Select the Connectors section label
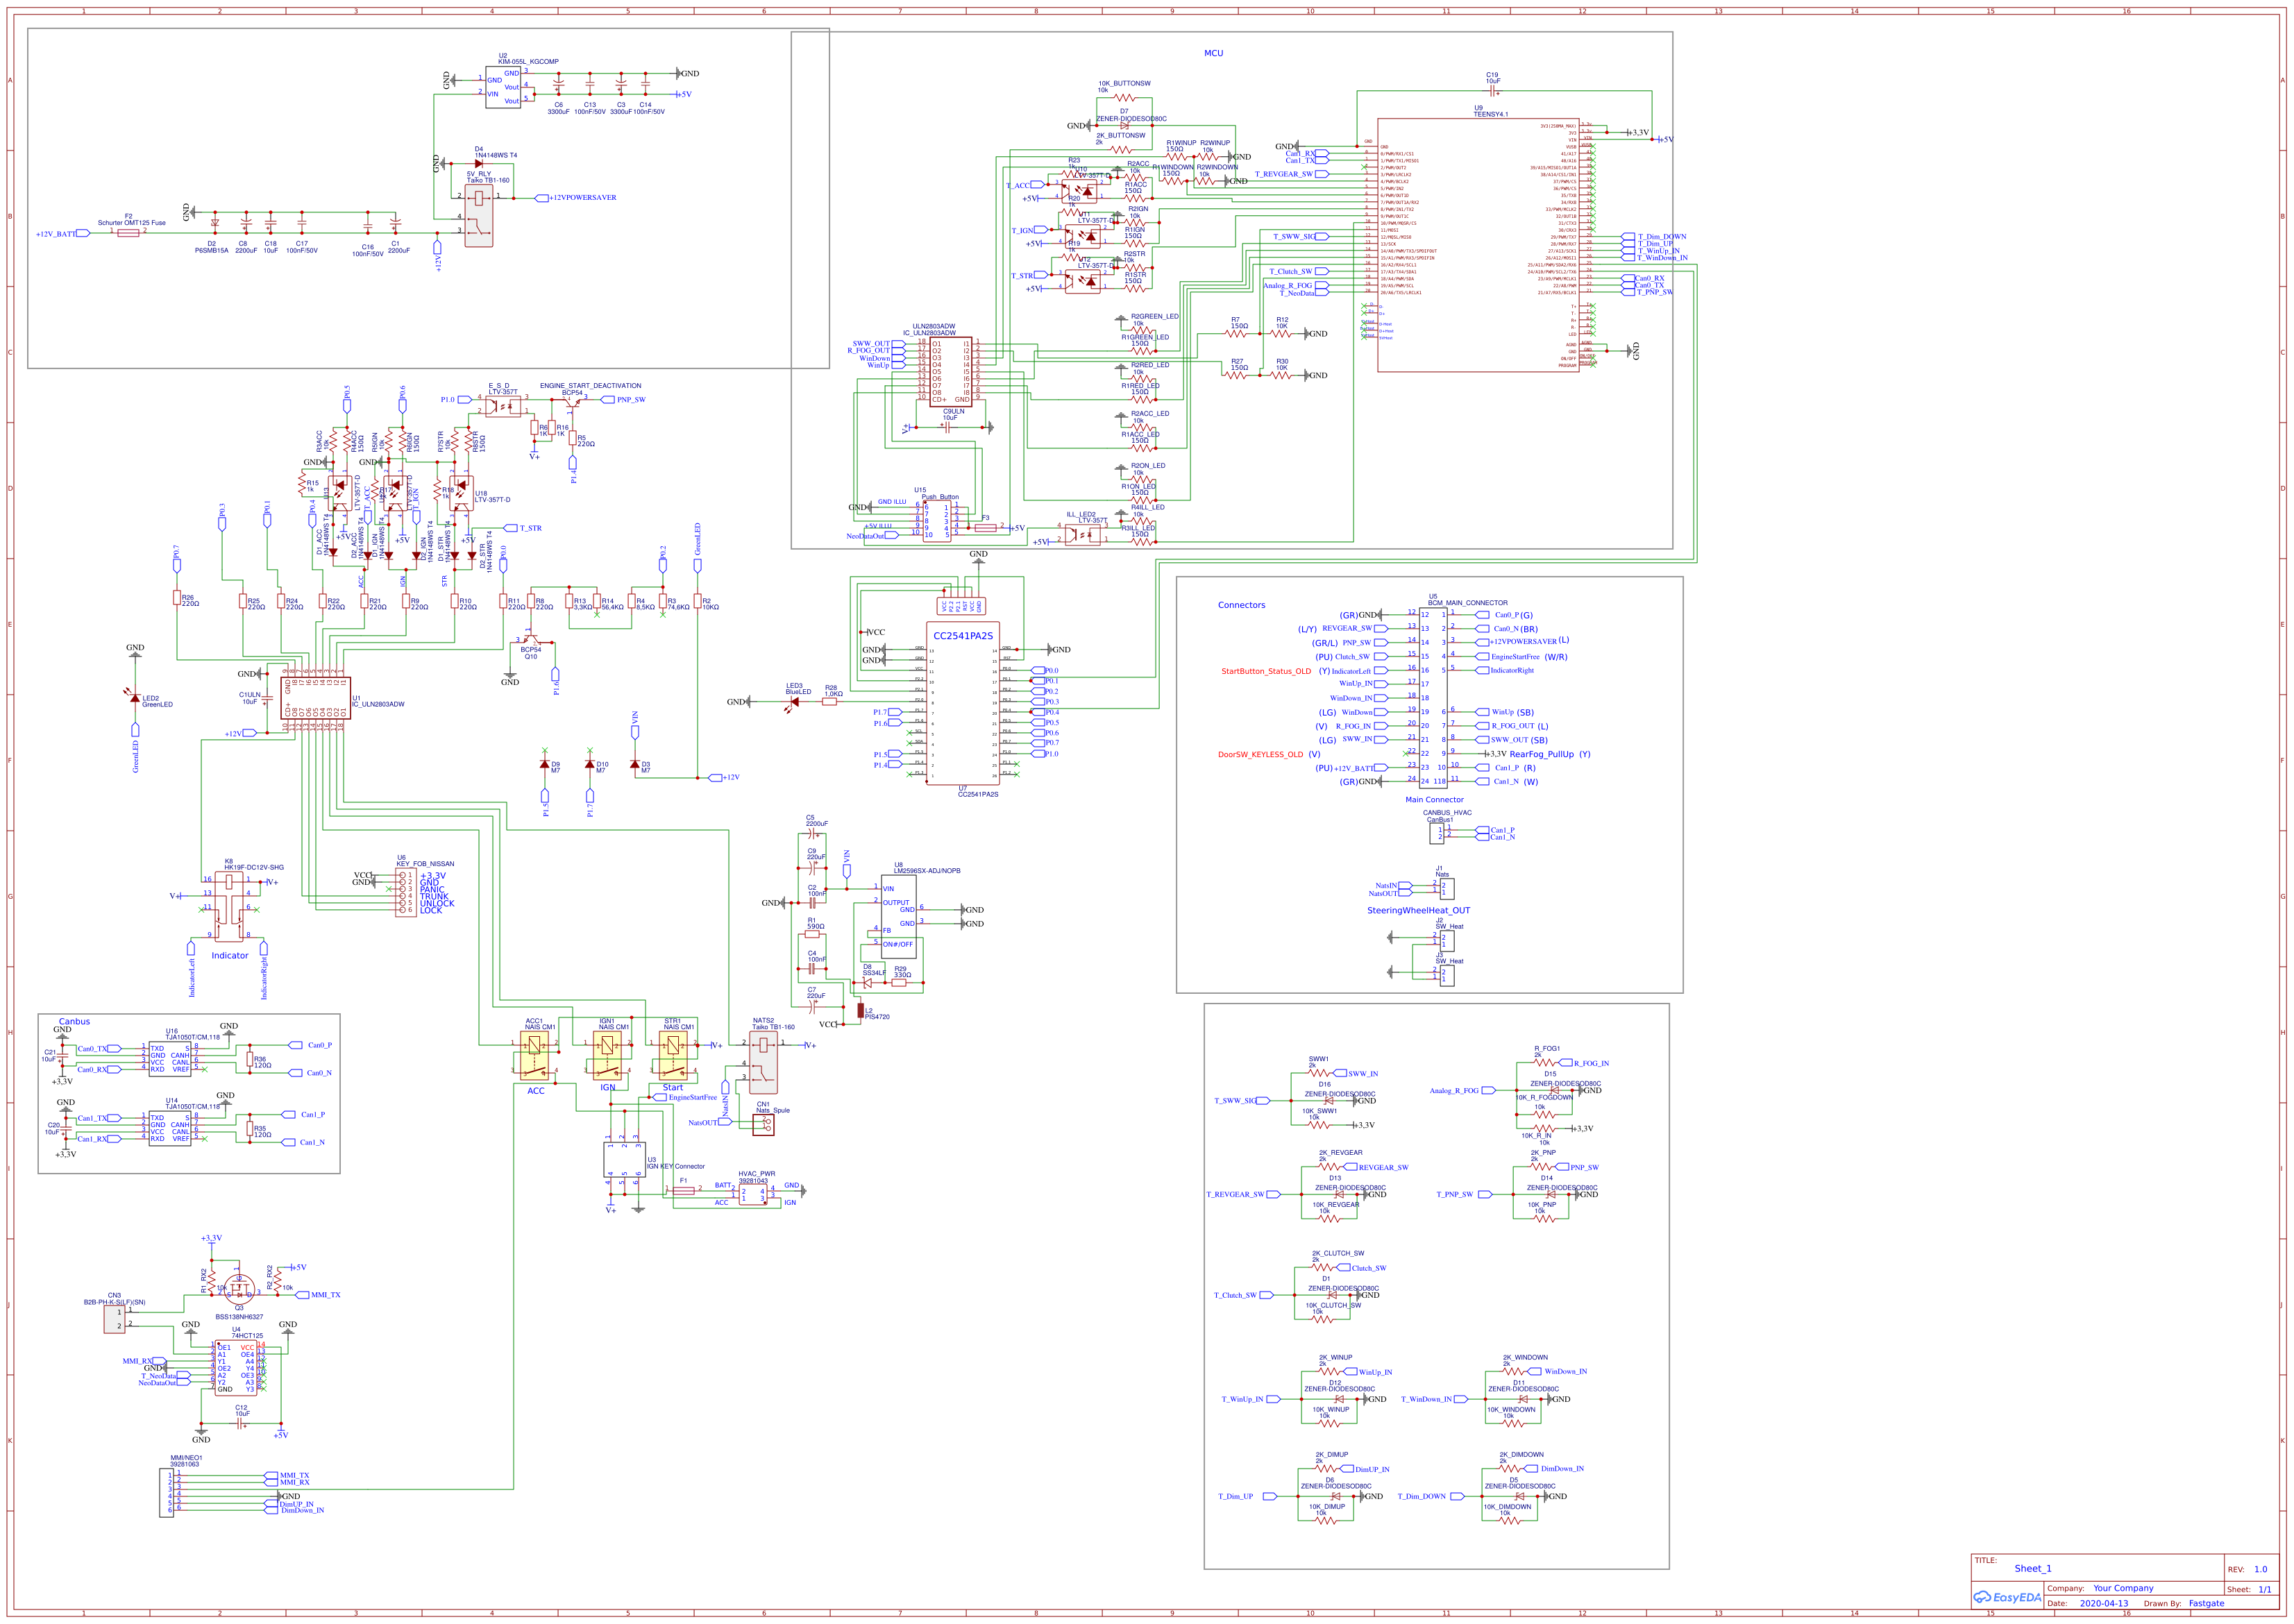 click(1242, 604)
